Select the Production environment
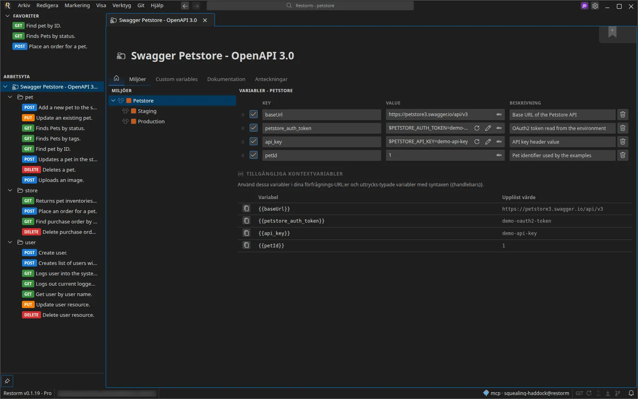This screenshot has height=399, width=638. 151,121
